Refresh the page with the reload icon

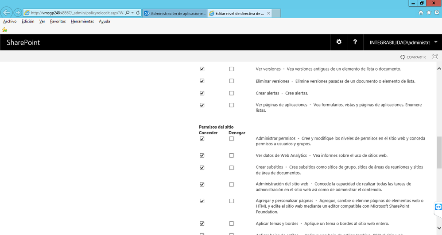pos(138,13)
